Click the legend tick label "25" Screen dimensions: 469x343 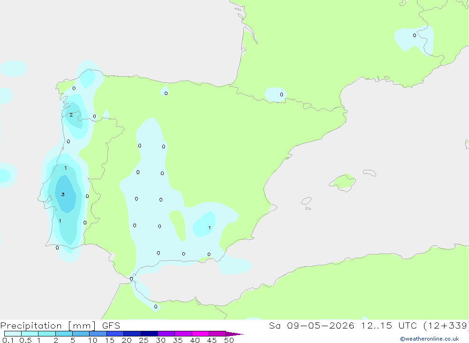pos(144,340)
